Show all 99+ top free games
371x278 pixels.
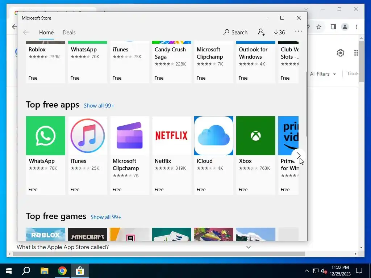[x=106, y=217]
